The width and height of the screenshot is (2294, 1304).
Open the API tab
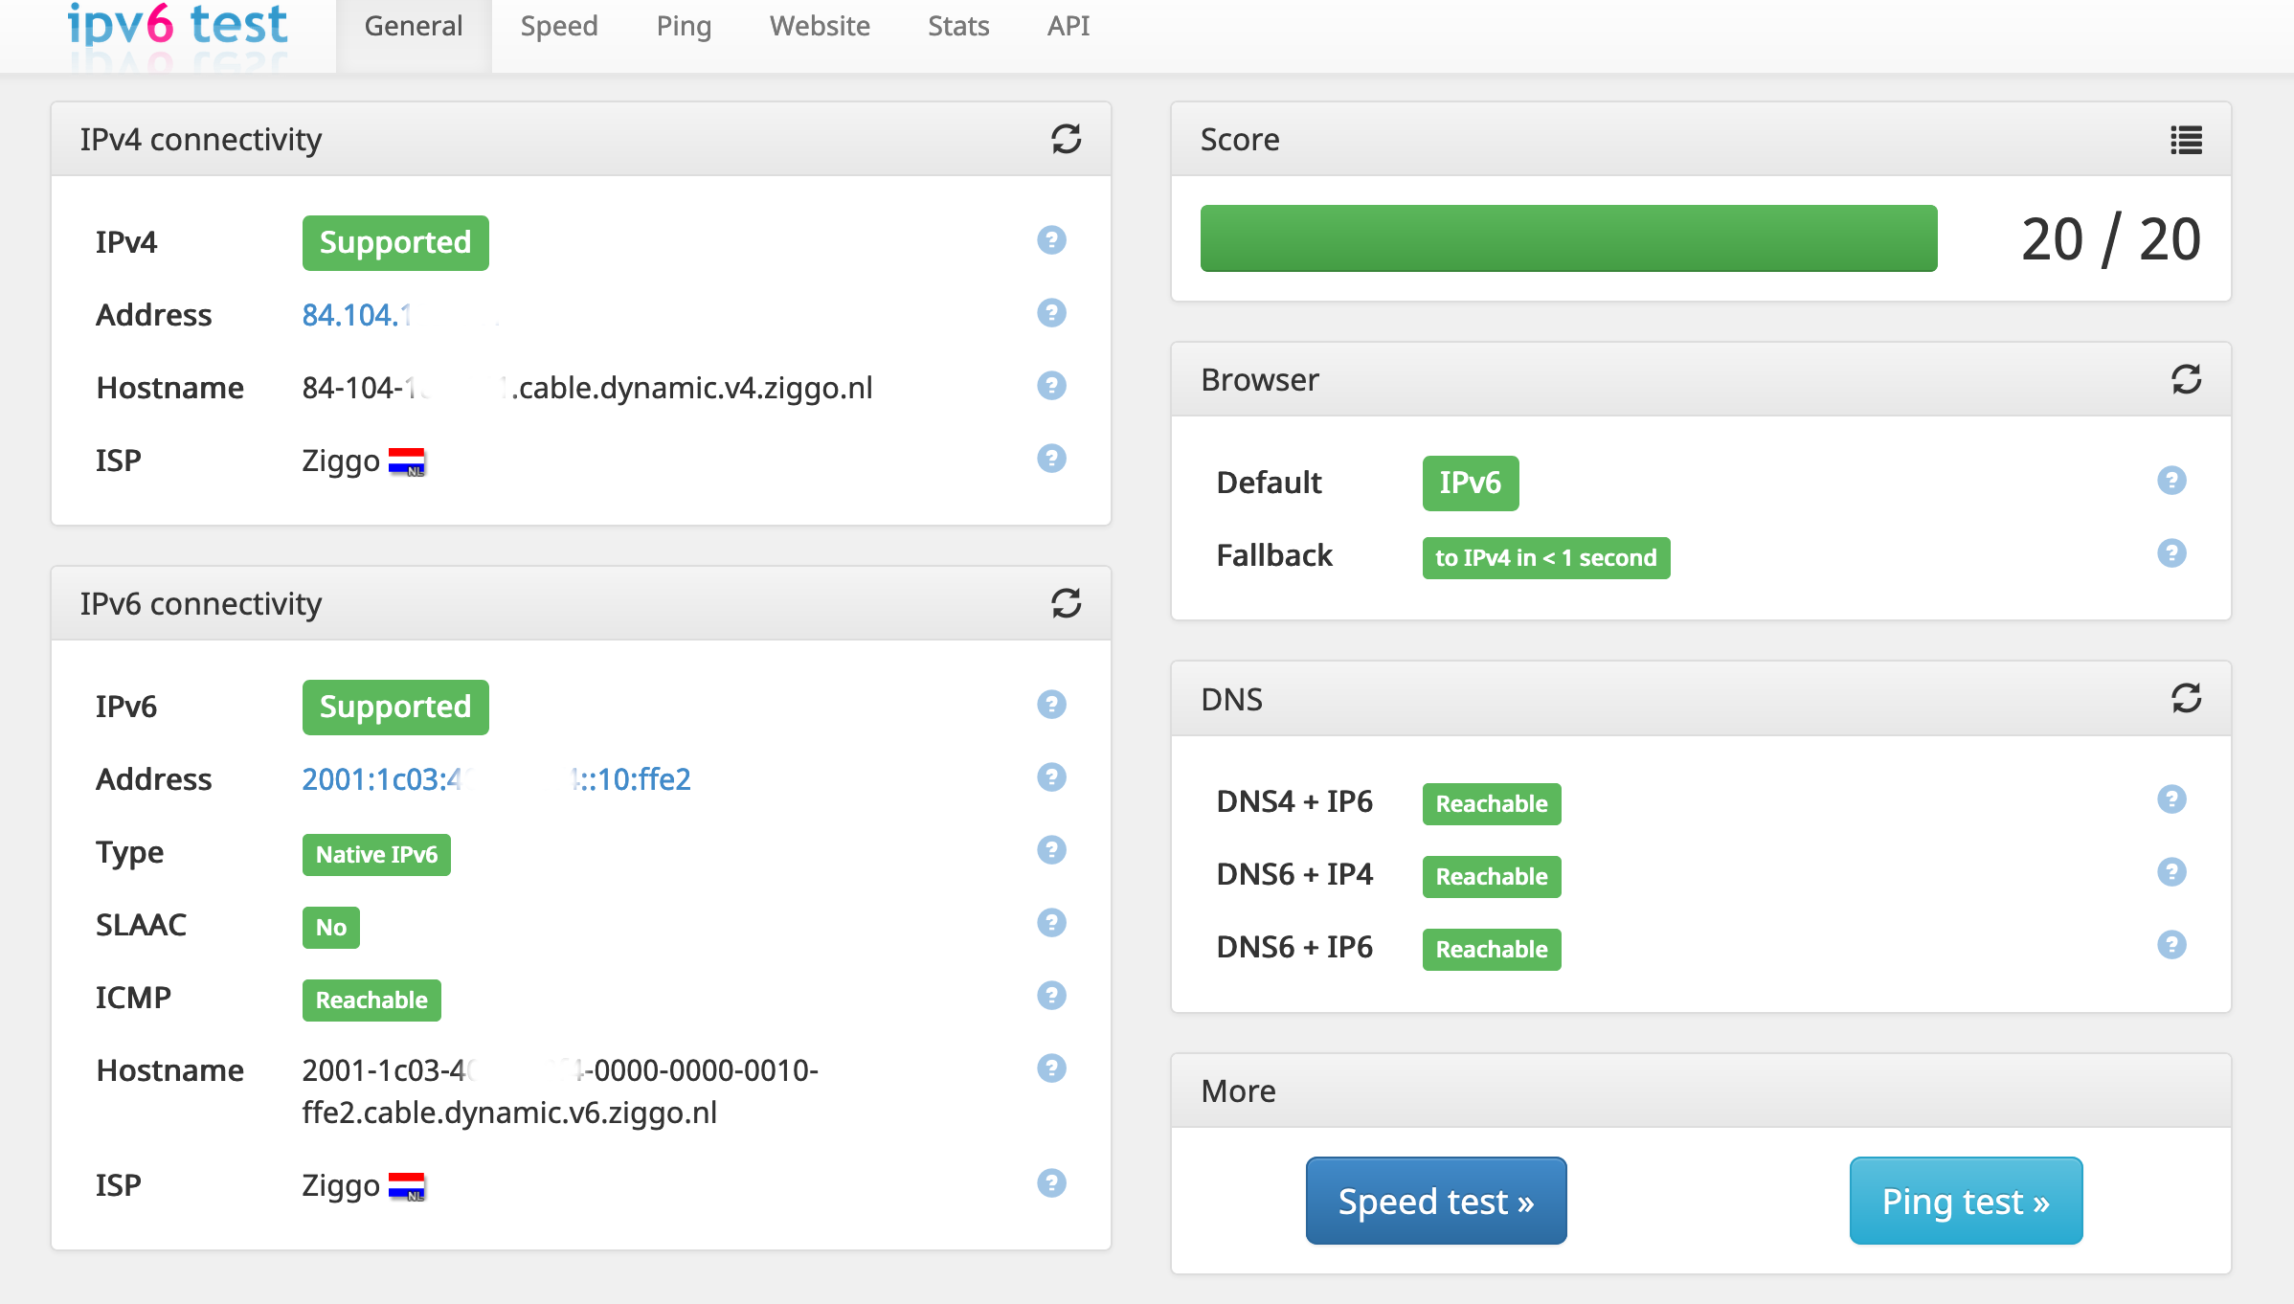point(1068,27)
